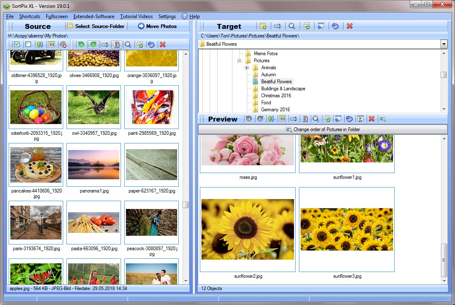455x305 pixels.
Task: Click the magnifier search icon in Target toolbar
Action: point(292,26)
